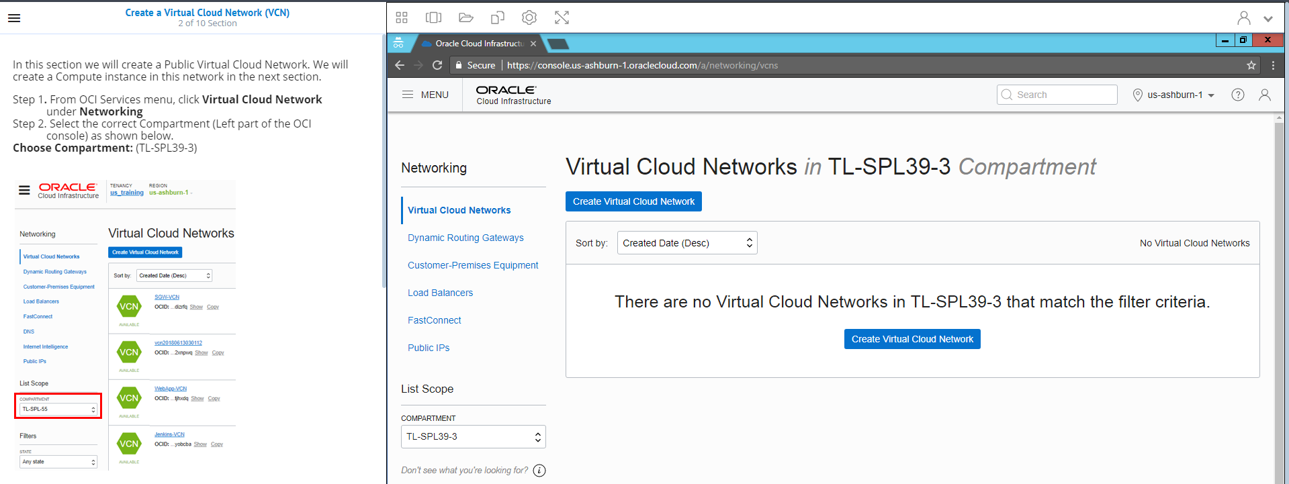The height and width of the screenshot is (484, 1289).
Task: Click the Oracle Cloud Infrastructure logo
Action: pos(513,95)
